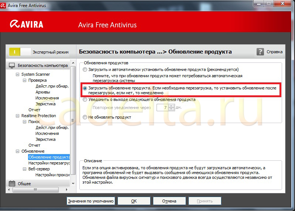Click the Принять button
The image size is (295, 211).
tap(205, 201)
